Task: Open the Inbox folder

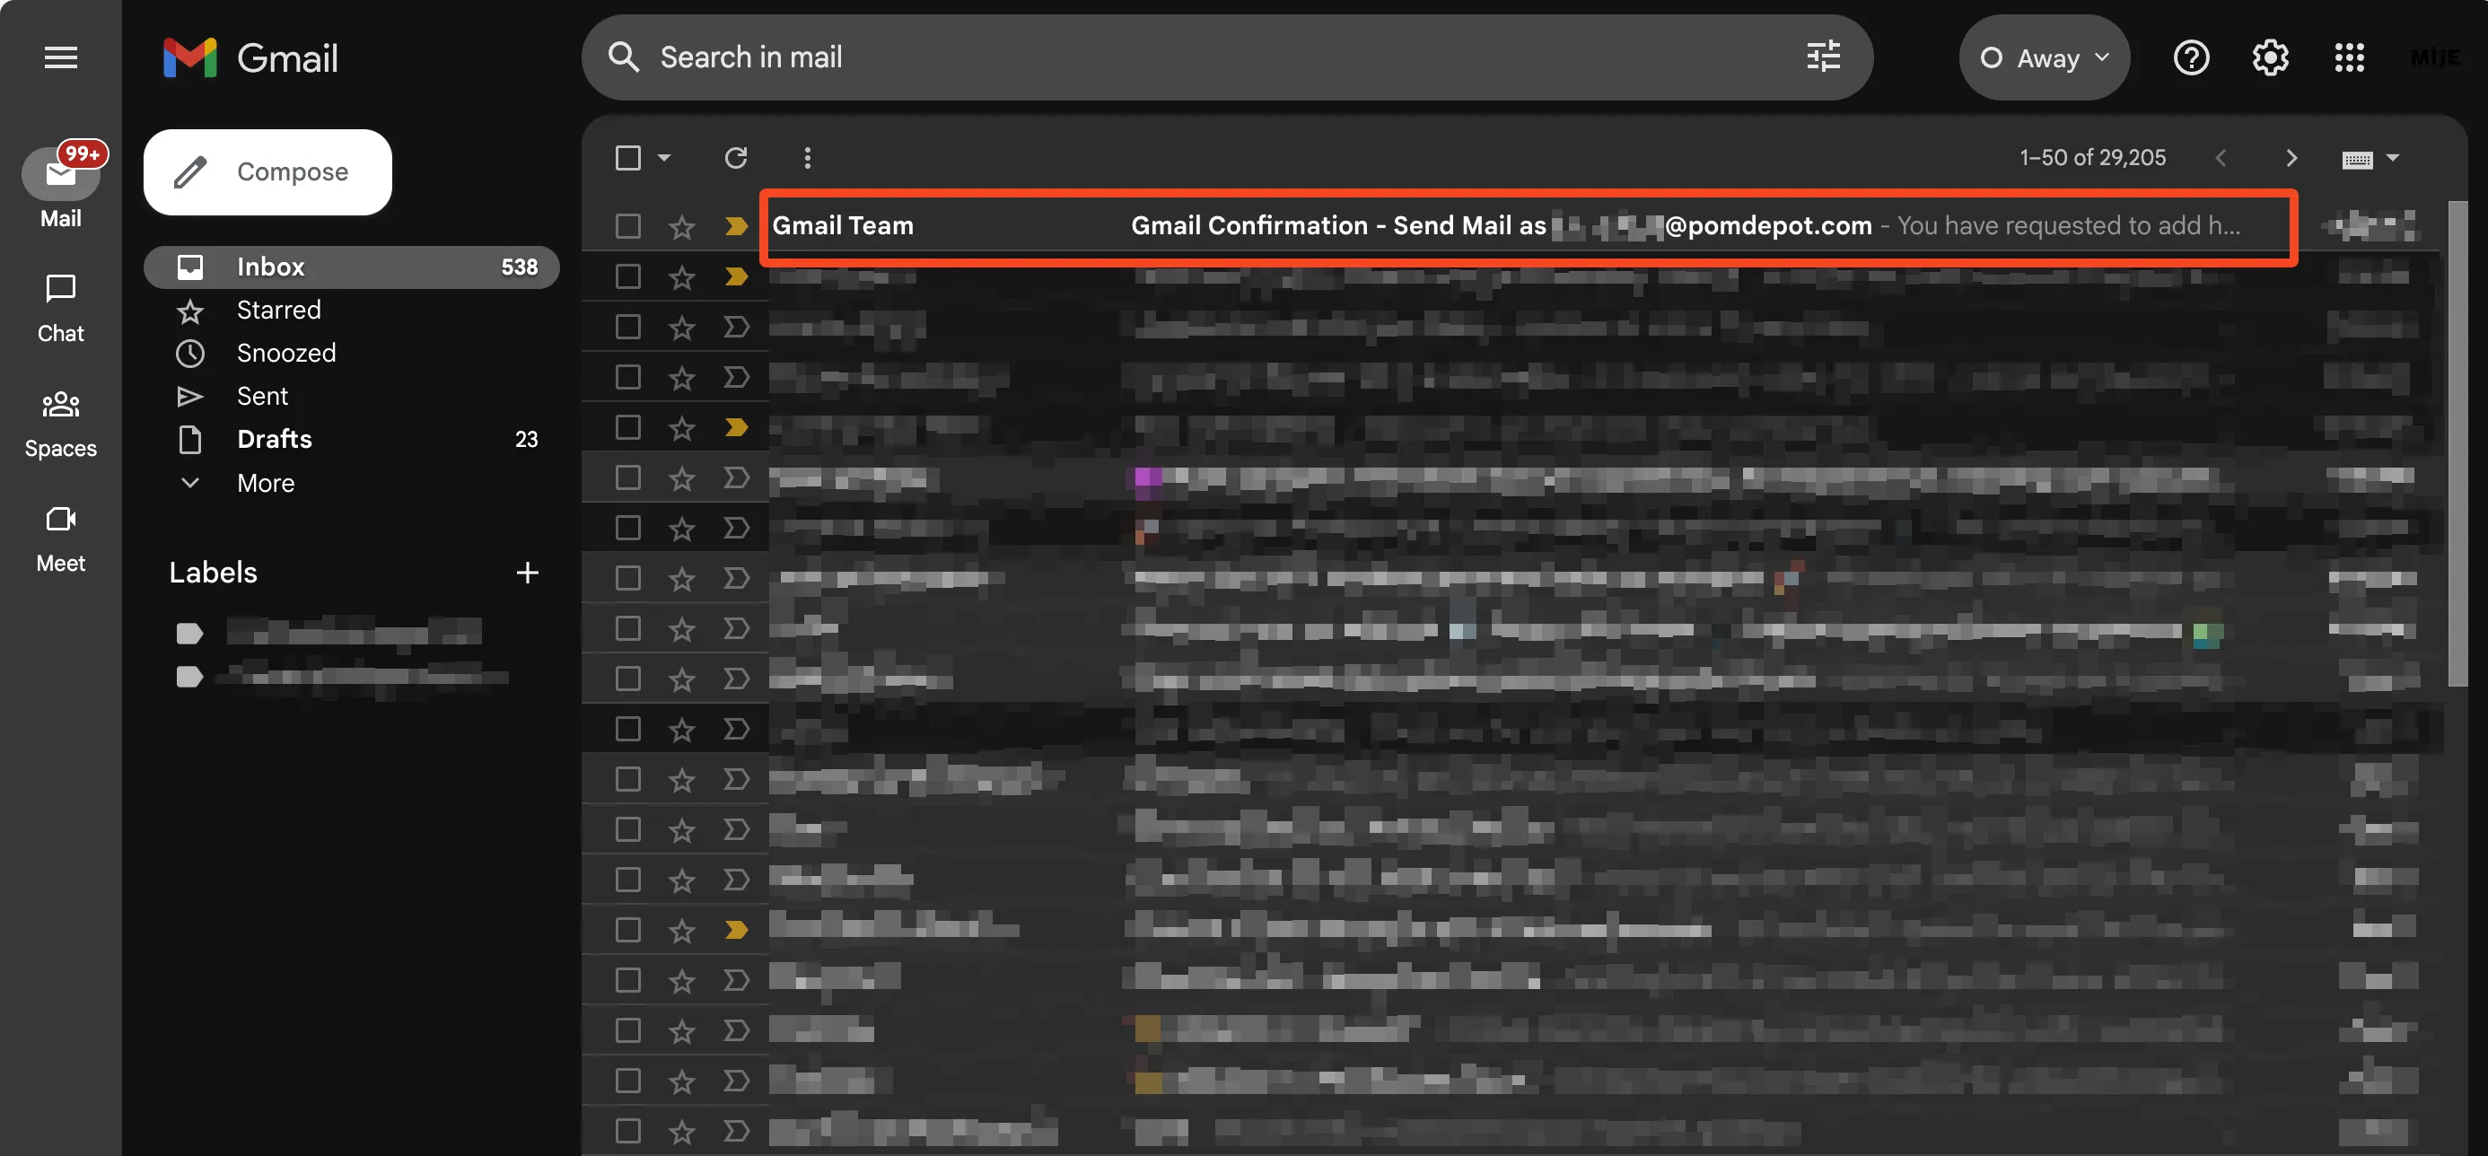Action: pos(352,267)
